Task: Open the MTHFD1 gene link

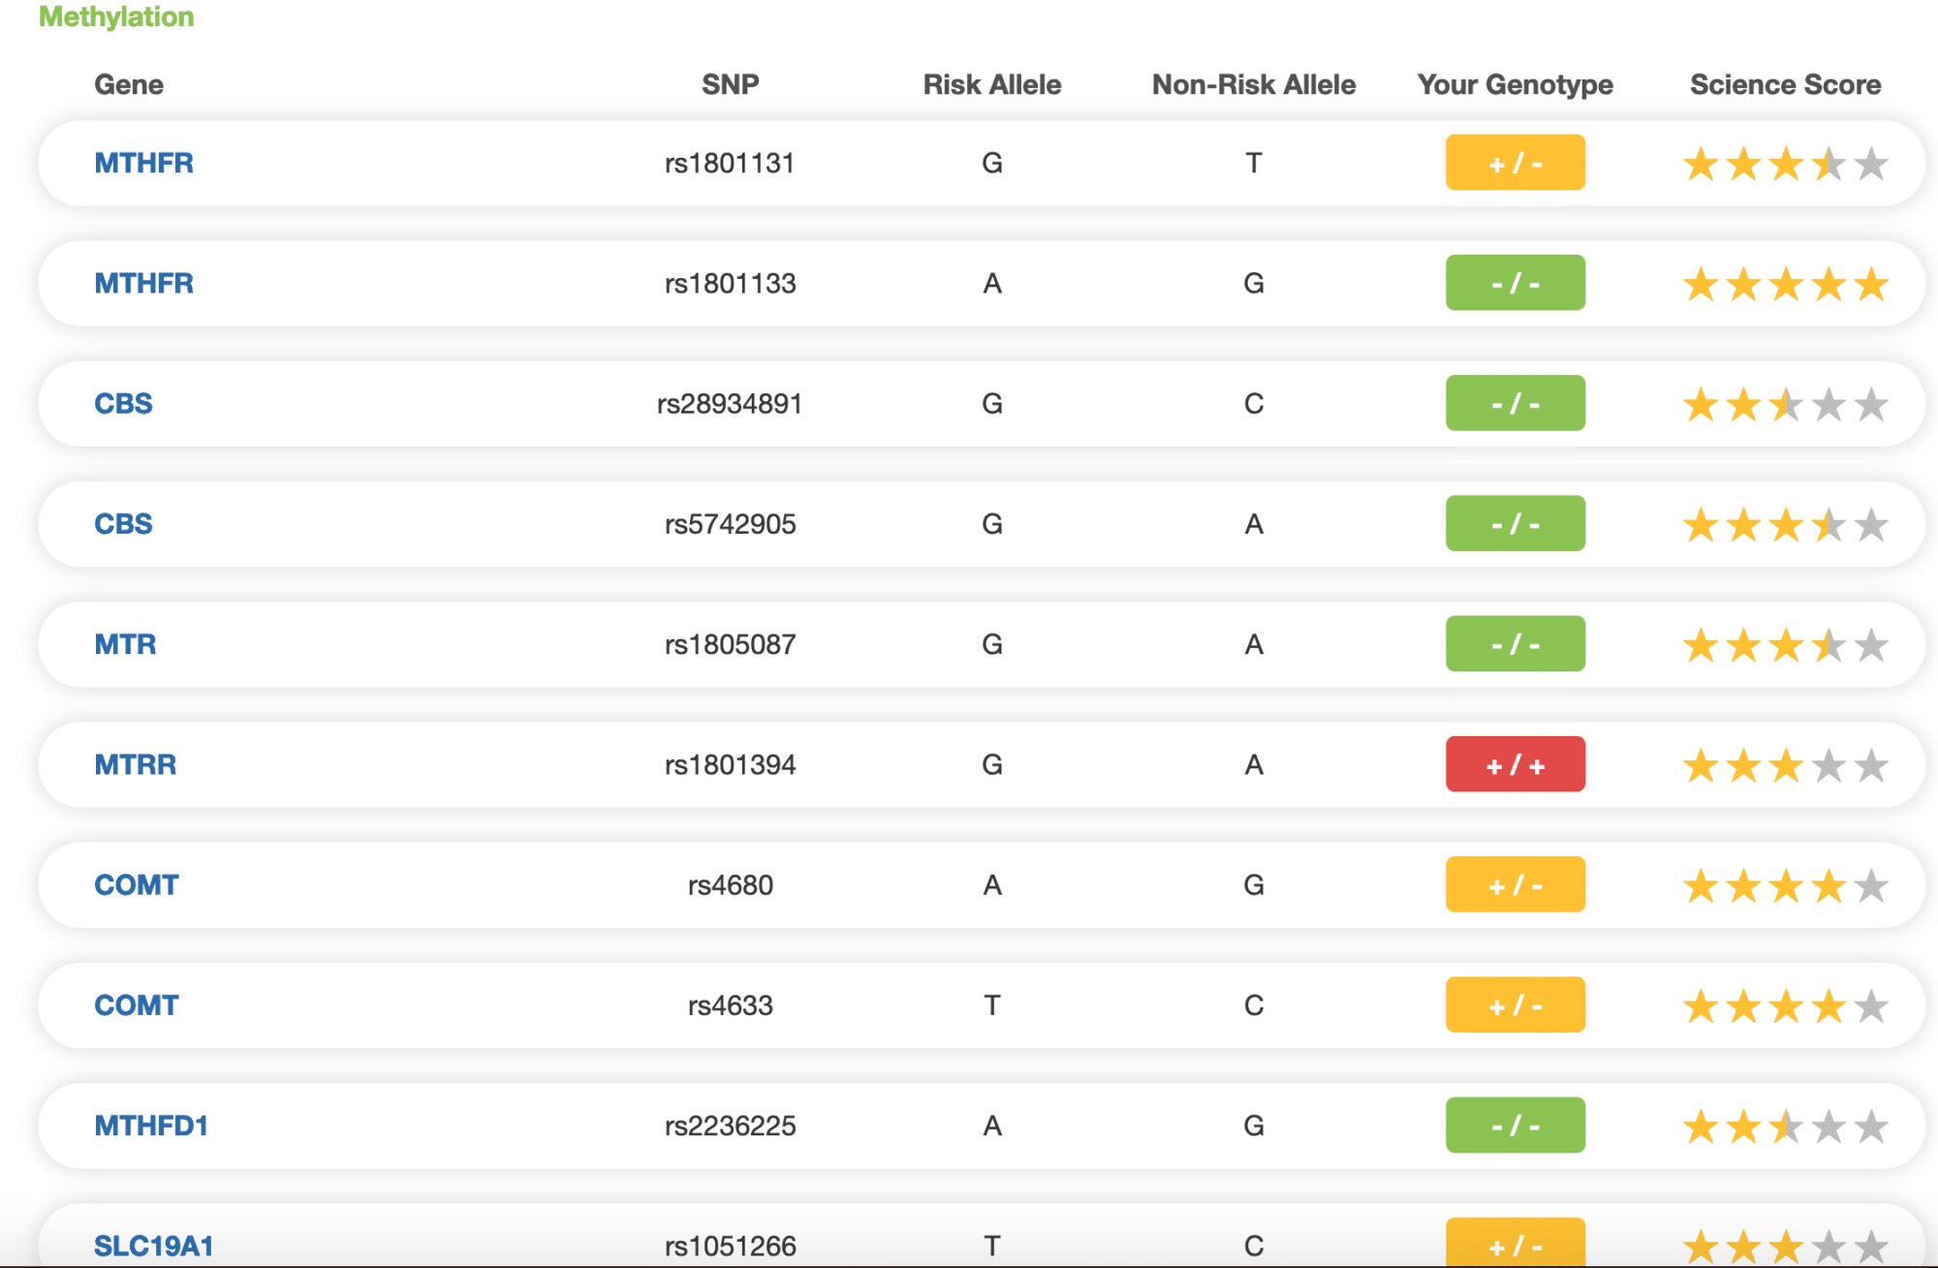Action: 151,1126
